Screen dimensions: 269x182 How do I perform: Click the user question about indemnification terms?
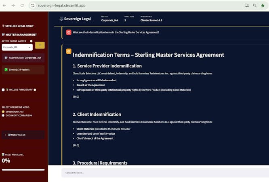[116, 32]
